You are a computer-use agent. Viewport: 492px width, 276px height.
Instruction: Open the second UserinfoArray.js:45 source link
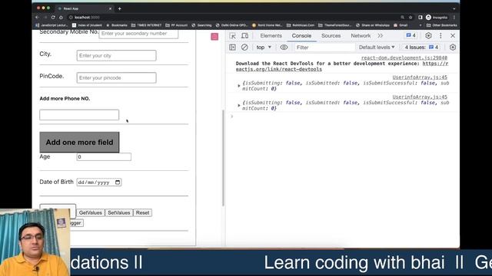point(420,97)
